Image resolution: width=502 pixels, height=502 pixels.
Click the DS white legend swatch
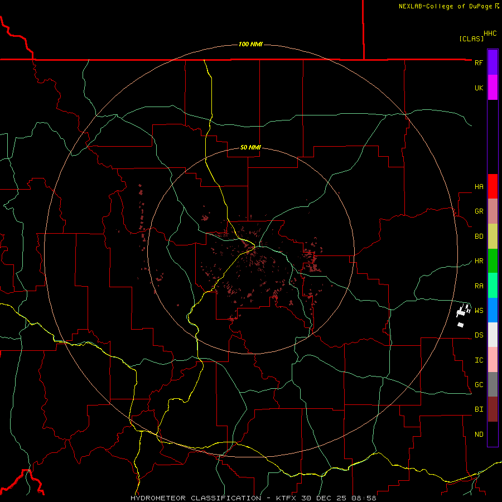493,335
